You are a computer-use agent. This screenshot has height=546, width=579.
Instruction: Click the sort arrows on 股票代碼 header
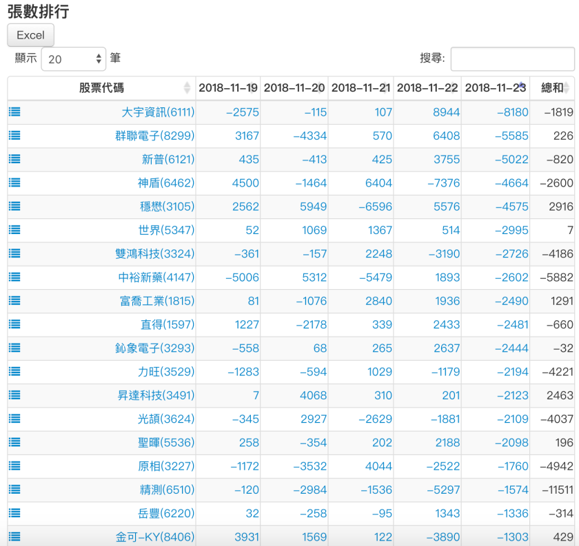[x=187, y=88]
